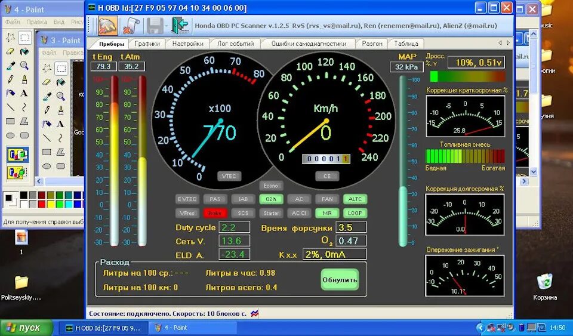Click the green throttle position bar
The width and height of the screenshot is (573, 336).
467,76
